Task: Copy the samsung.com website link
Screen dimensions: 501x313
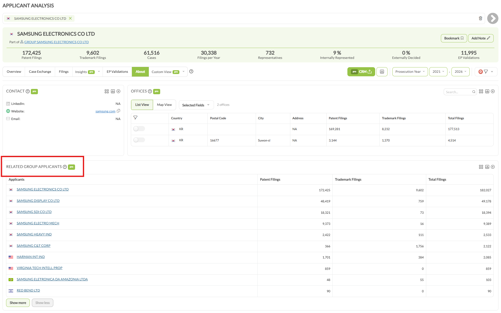Action: pyautogui.click(x=118, y=111)
